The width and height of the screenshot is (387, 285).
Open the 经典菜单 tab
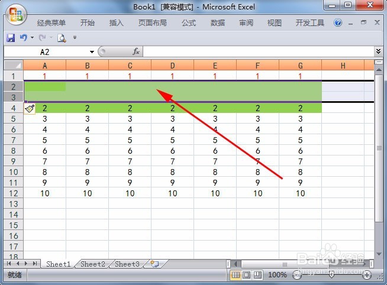[51, 23]
